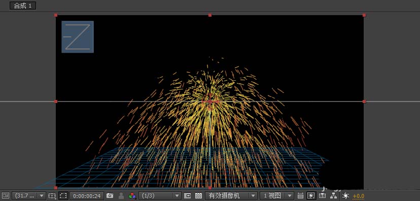
Task: Toggle the transparency grid checkerboard
Action: pyautogui.click(x=198, y=195)
